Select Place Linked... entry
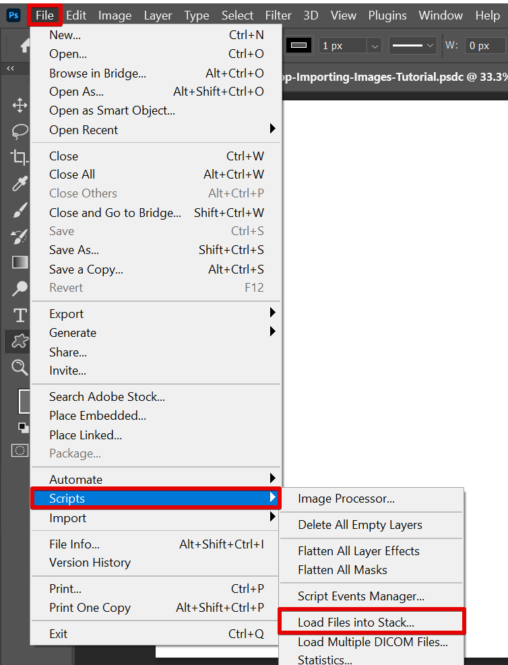 pos(156,435)
